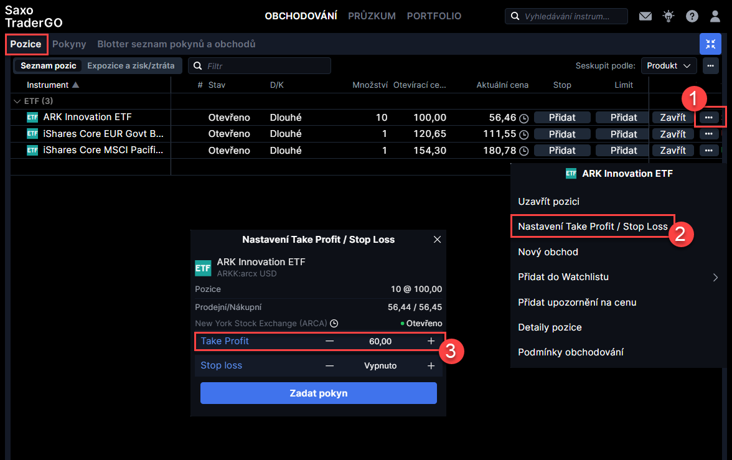
Task: Open the PORTFOLIO main menu
Action: tap(434, 16)
